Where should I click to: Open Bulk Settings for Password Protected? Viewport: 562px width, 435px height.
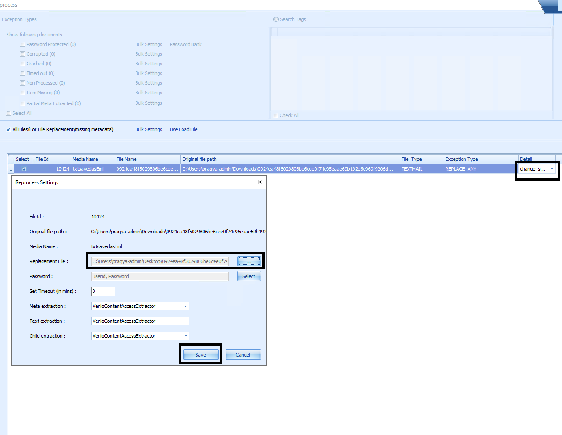149,44
